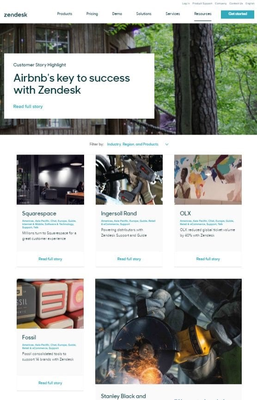Open the Stanley Black and Decker image
This screenshot has width=257, height=400.
(x=168, y=331)
